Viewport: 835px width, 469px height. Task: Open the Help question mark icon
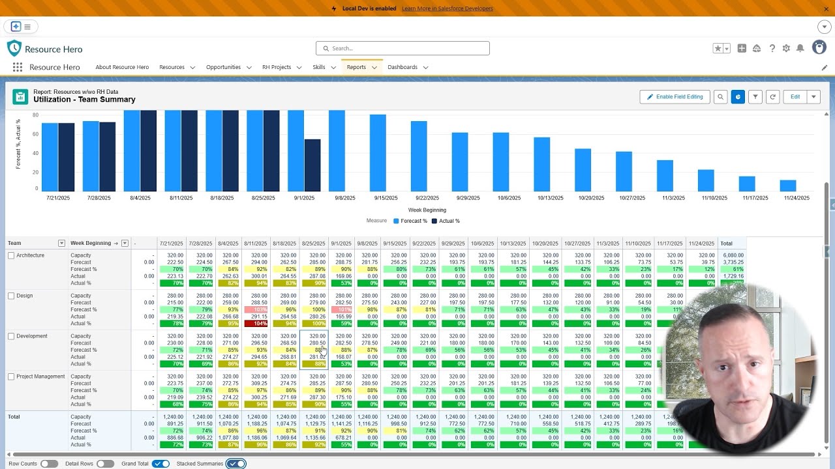pyautogui.click(x=772, y=48)
